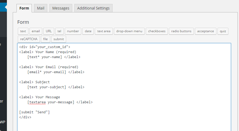Add a date field tag
This screenshot has width=239, height=131.
(88, 31)
